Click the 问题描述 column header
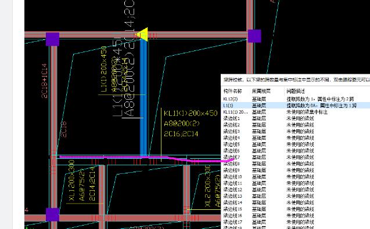 click(296, 91)
